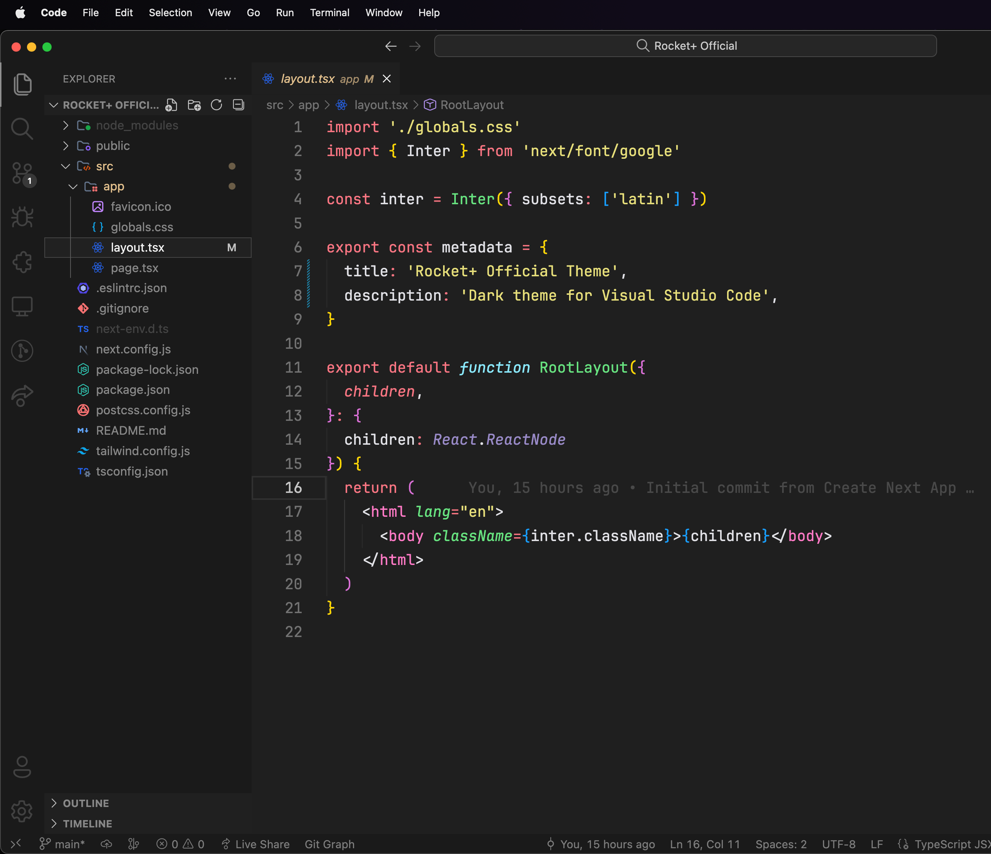
Task: Open Source Control showing one pending change
Action: pos(22,175)
